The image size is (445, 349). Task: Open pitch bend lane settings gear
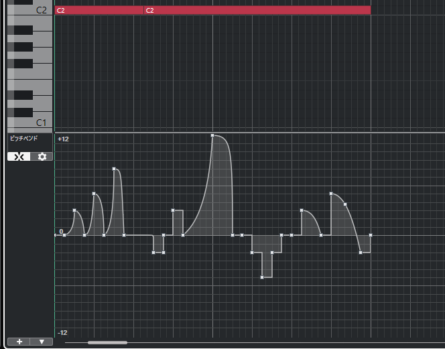pos(42,157)
